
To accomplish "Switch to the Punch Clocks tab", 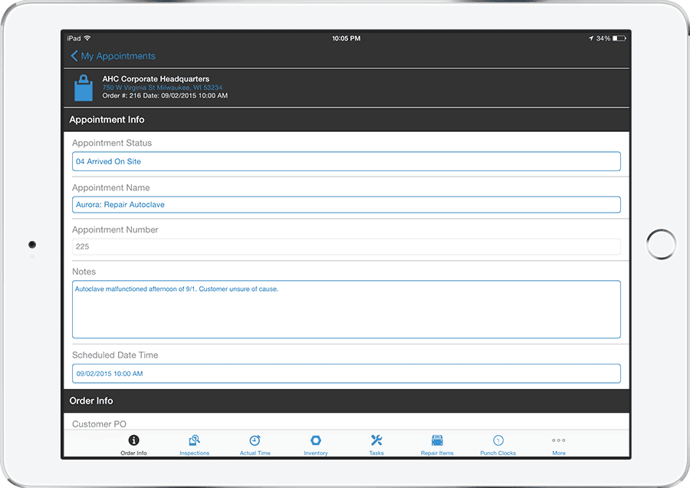I will point(497,440).
